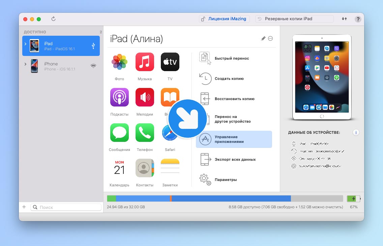
Task: Expand the iPhone device tree chevron
Action: [x=25, y=64]
